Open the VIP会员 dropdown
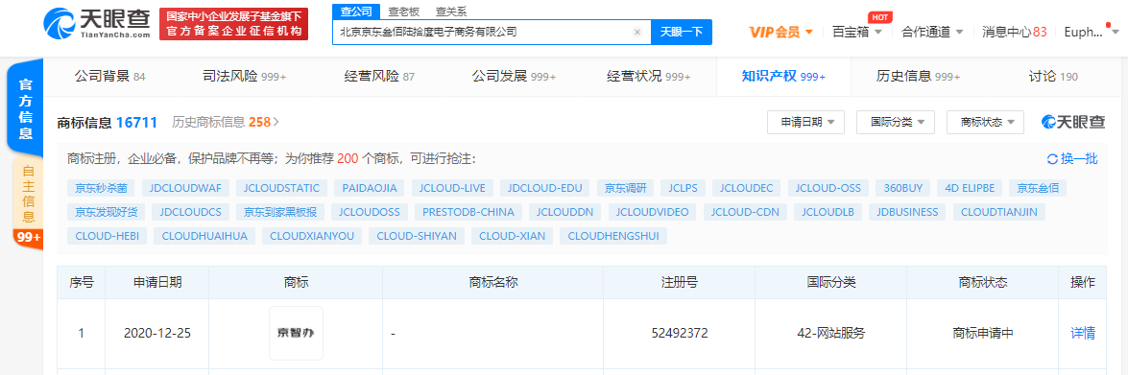1128x375 pixels. click(x=781, y=33)
